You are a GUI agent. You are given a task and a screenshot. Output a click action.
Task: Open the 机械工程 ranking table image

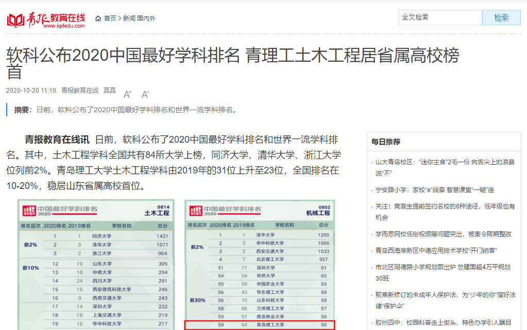pos(260,265)
